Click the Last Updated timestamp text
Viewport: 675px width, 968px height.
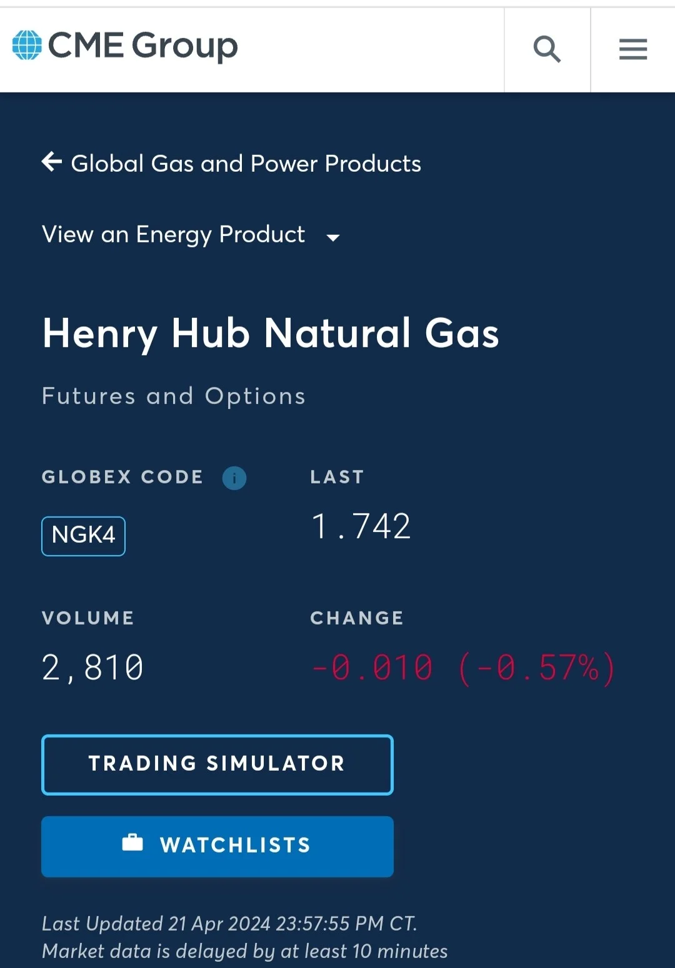(229, 924)
